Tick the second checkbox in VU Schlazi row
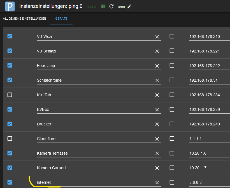Screen dimensions: 230x188 click(x=172, y=51)
